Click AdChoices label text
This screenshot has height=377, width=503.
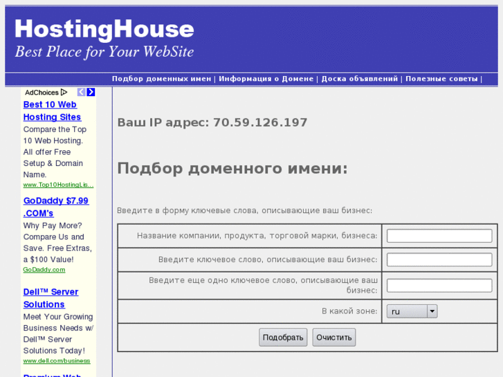(x=42, y=93)
